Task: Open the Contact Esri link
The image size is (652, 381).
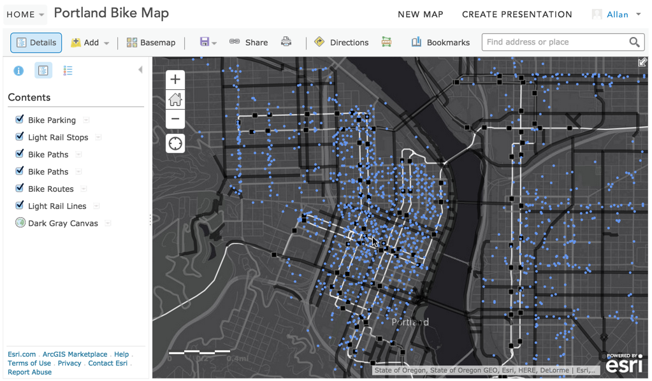Action: [x=108, y=363]
